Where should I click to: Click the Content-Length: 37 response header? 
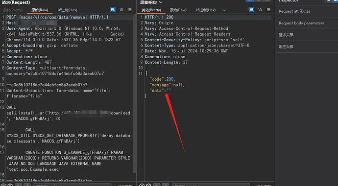(166, 62)
